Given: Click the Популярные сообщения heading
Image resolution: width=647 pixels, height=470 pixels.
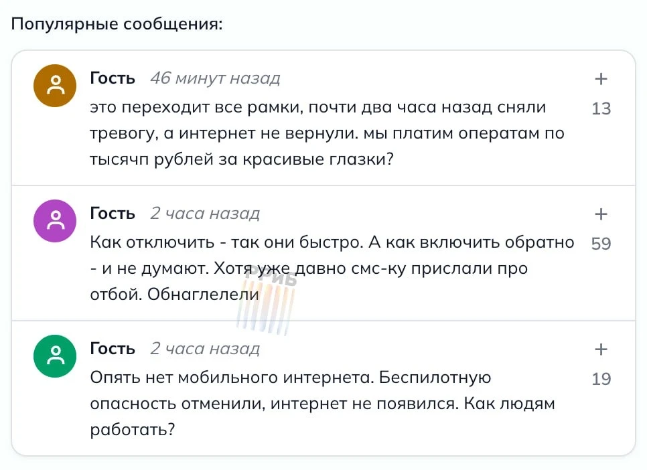Looking at the screenshot, I should [117, 24].
